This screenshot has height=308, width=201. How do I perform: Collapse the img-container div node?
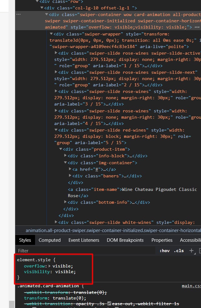pyautogui.click(x=65, y=162)
